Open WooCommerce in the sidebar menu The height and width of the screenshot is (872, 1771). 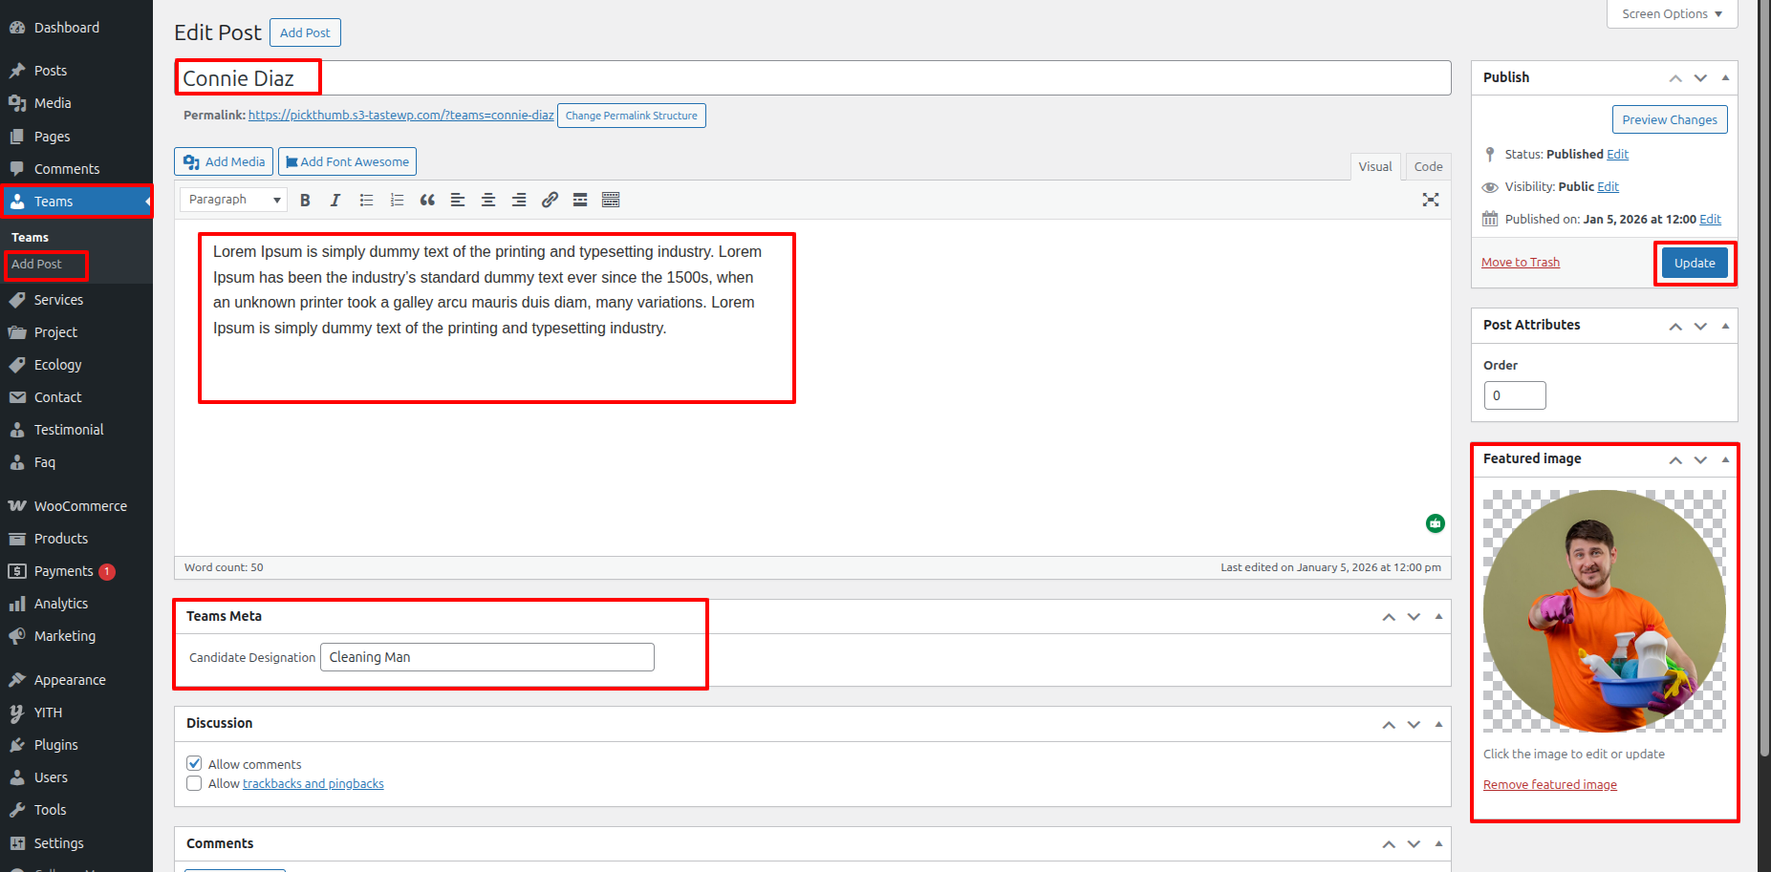tap(80, 506)
